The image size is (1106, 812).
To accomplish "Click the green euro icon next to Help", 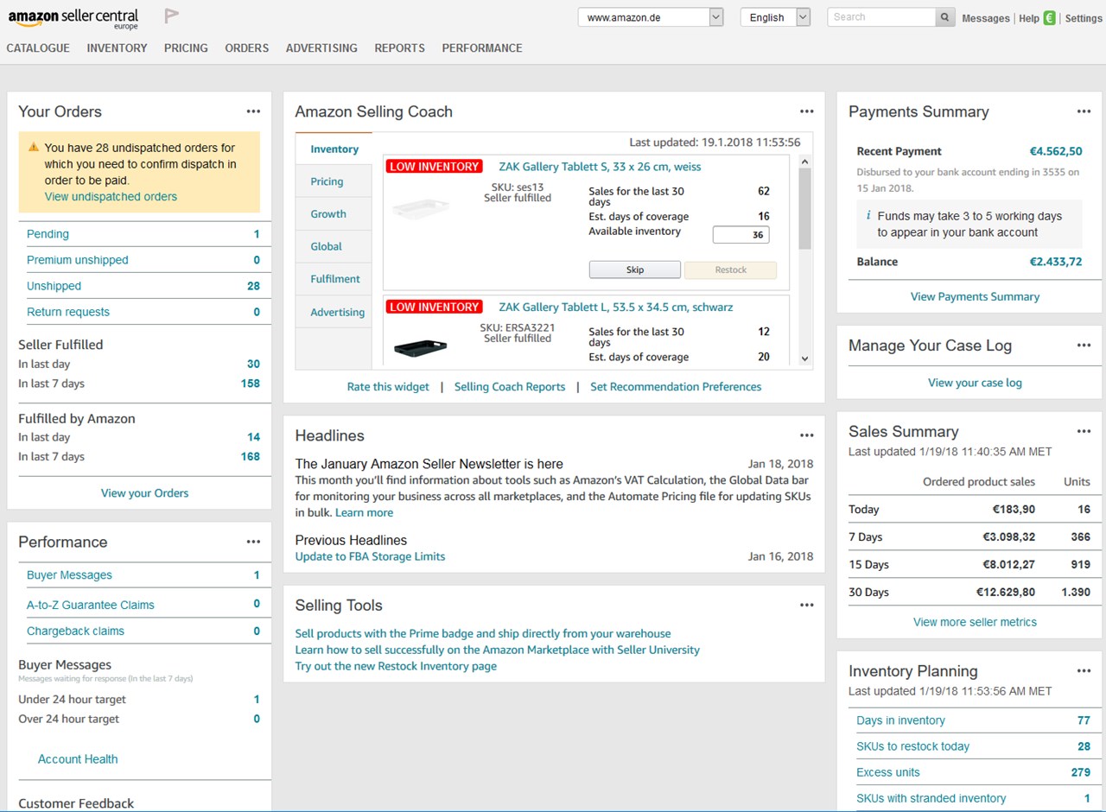I will pyautogui.click(x=1050, y=18).
